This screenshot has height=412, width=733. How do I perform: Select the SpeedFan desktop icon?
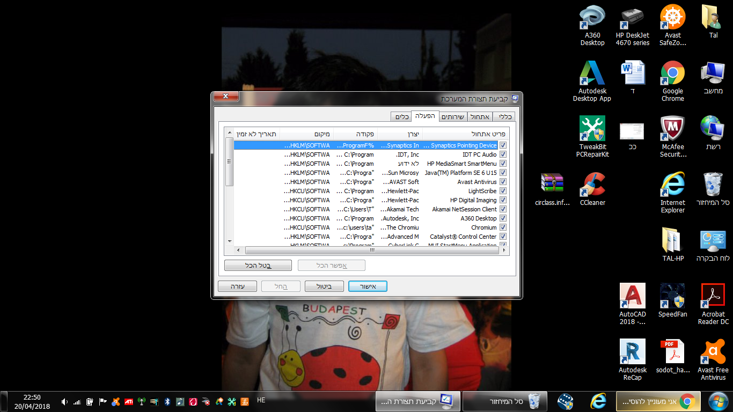pos(672,300)
